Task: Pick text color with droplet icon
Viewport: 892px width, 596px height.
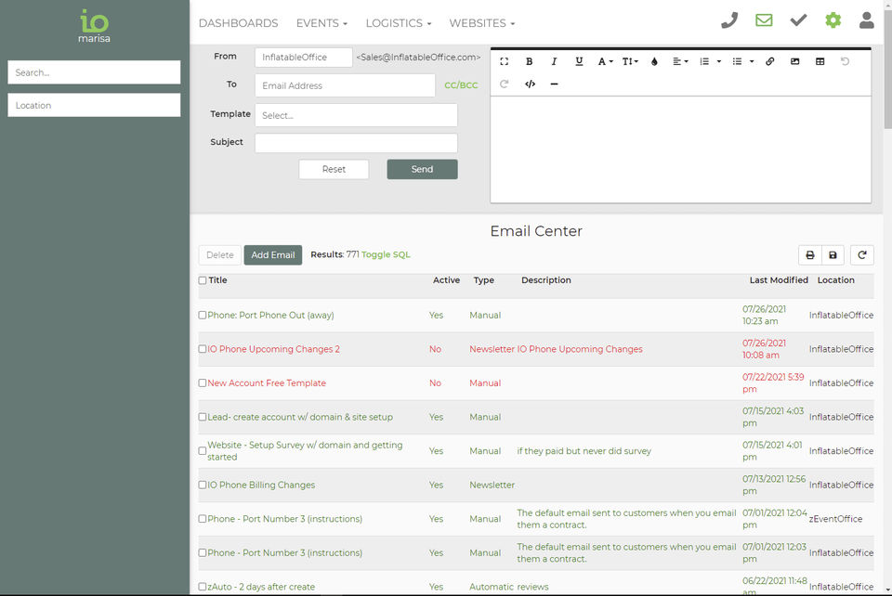Action: pos(654,61)
